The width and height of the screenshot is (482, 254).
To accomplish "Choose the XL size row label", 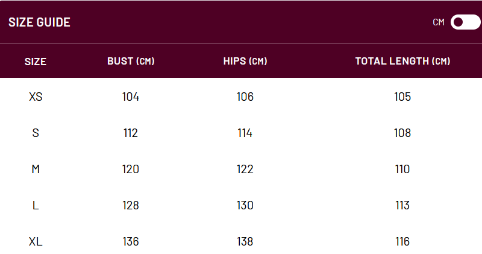I will coord(36,241).
